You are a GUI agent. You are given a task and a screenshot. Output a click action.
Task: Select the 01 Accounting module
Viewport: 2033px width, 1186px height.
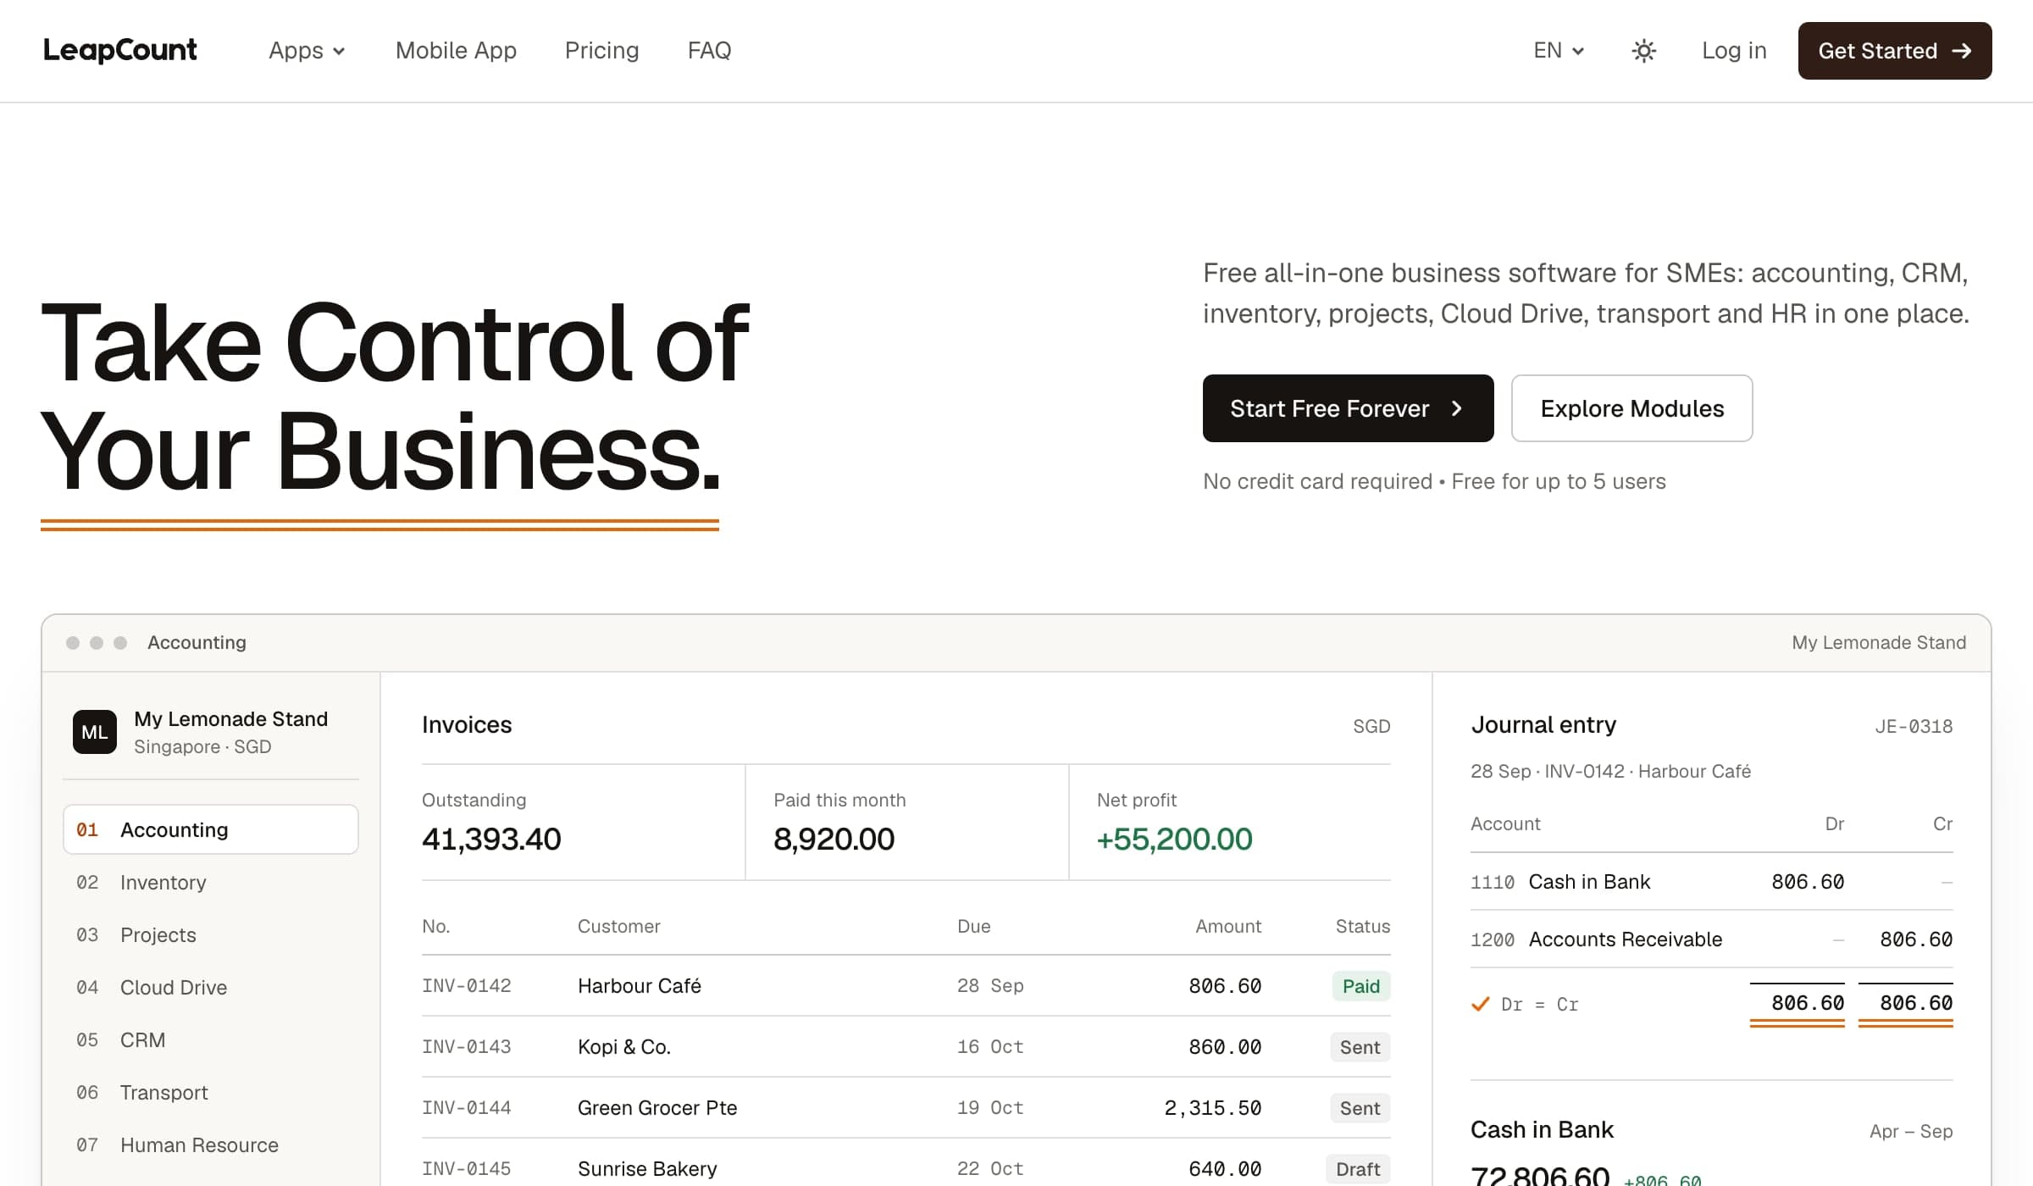211,829
